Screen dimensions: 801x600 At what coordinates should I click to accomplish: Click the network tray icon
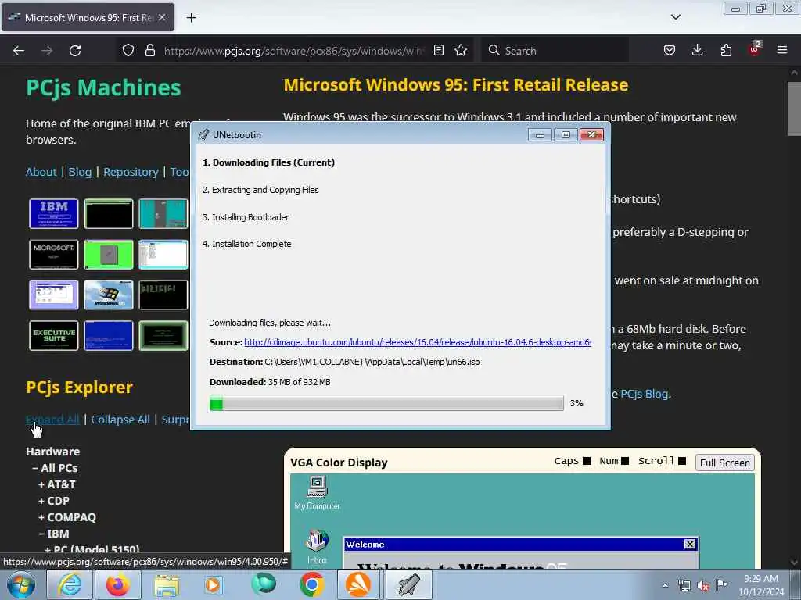coord(684,586)
